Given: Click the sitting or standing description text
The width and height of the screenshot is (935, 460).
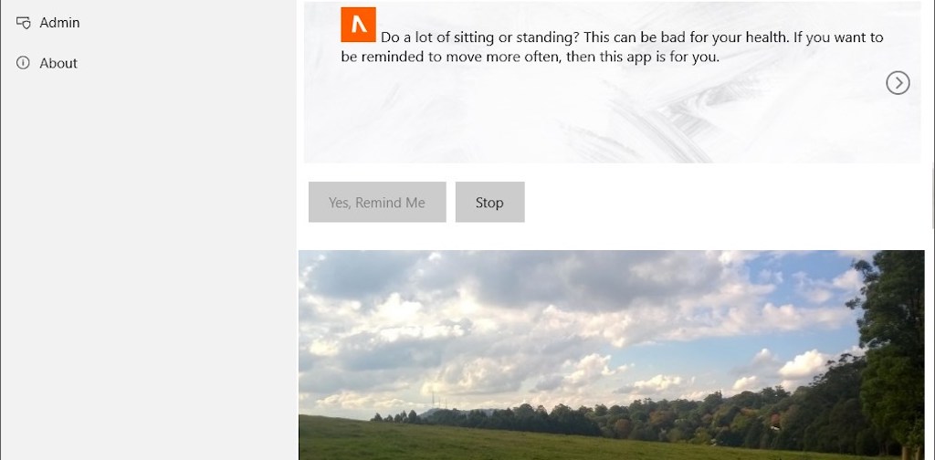Looking at the screenshot, I should (612, 47).
